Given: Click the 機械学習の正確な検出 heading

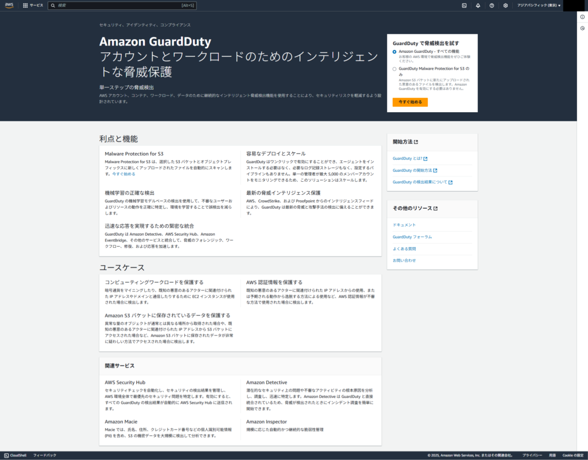Looking at the screenshot, I should (x=129, y=193).
